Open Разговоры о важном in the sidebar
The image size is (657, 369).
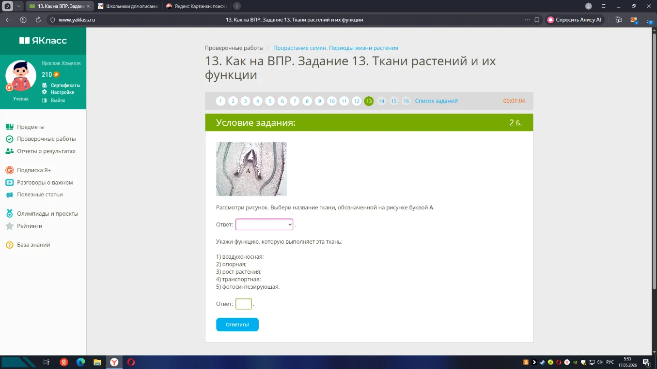tap(45, 182)
